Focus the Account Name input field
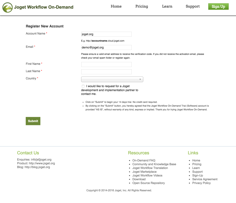Viewport: 236px width, 203px height. 106,34
